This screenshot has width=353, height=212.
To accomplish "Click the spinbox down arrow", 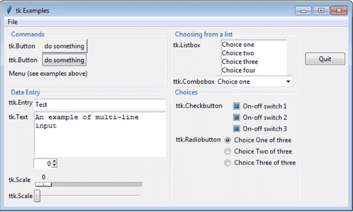I will [54, 165].
